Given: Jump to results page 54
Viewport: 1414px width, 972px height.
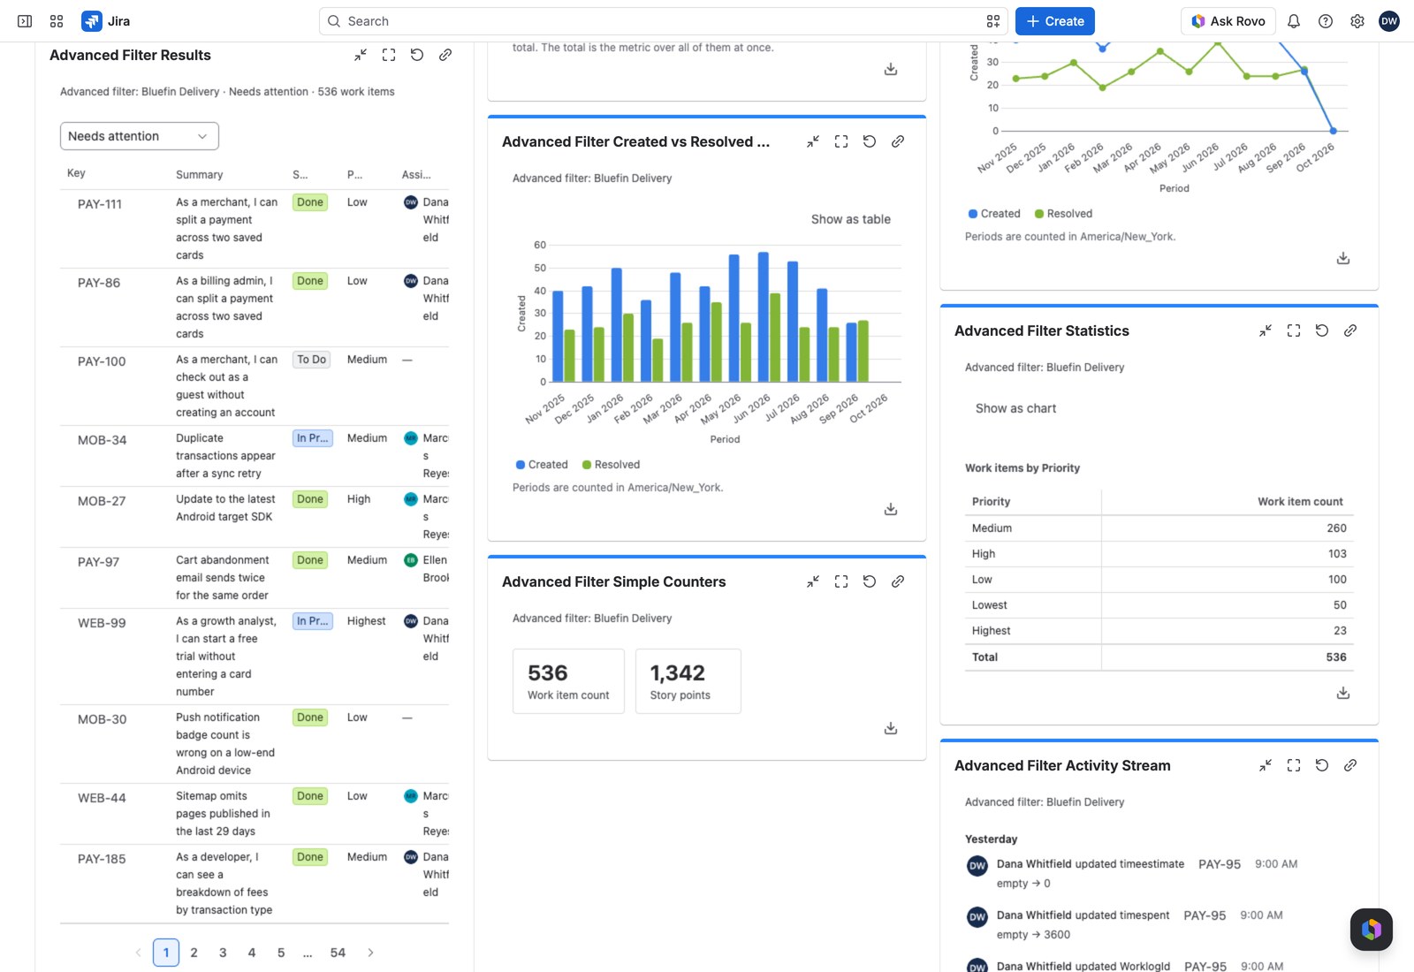Looking at the screenshot, I should click(338, 953).
